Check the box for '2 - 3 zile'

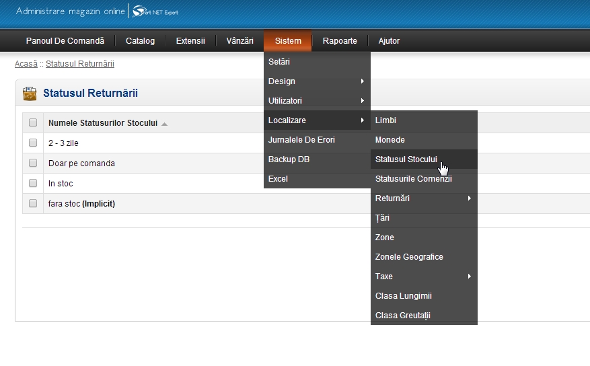pos(33,143)
